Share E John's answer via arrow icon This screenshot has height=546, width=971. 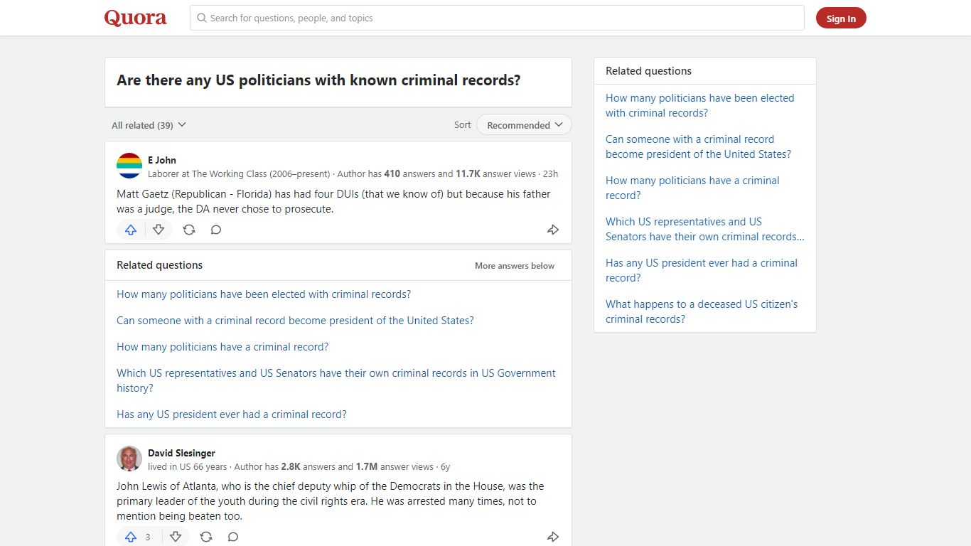[x=552, y=230]
